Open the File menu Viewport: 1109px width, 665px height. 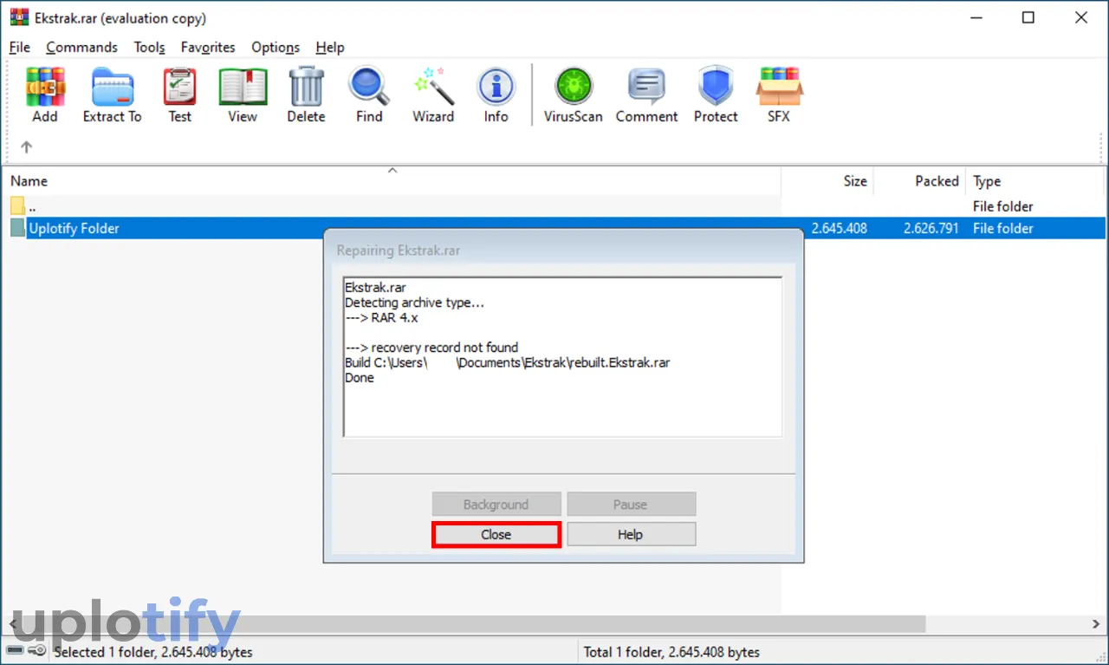pyautogui.click(x=19, y=48)
